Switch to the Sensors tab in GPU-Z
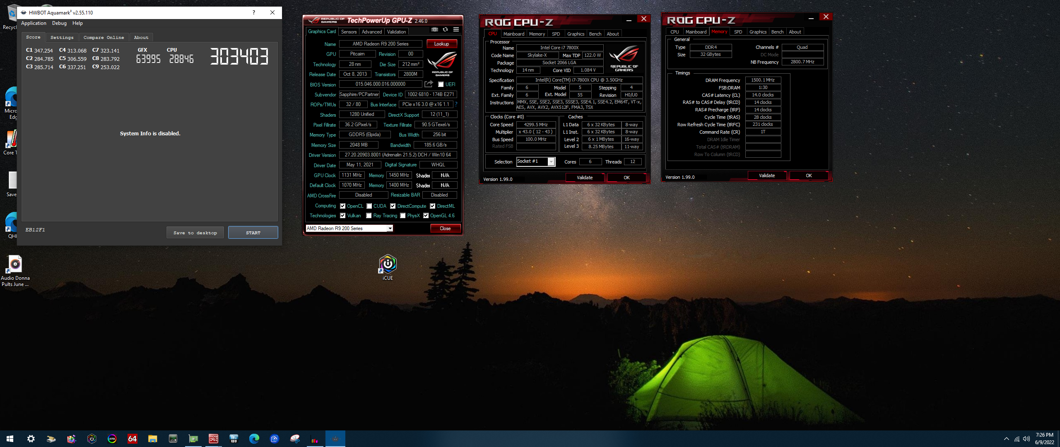 point(349,32)
